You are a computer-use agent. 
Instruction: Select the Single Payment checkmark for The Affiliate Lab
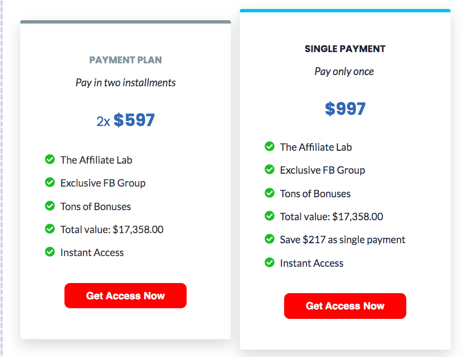point(270,147)
